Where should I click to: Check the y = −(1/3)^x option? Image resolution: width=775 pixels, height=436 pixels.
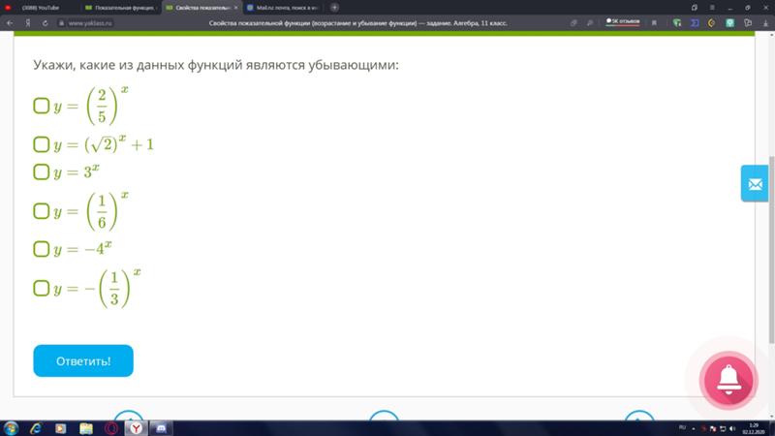click(42, 288)
